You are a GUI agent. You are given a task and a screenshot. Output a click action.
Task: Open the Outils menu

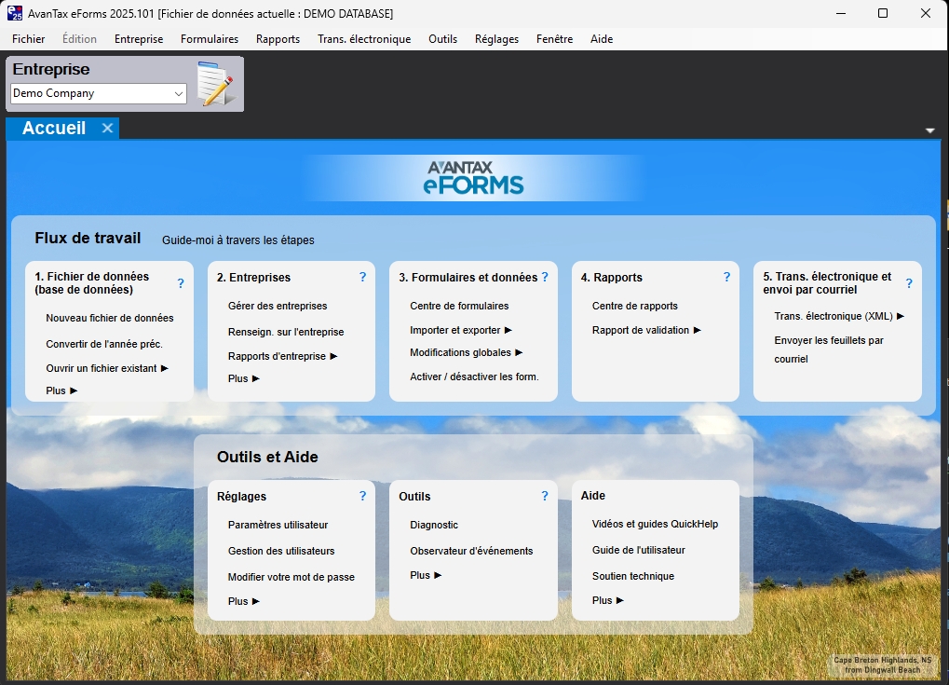tap(443, 39)
